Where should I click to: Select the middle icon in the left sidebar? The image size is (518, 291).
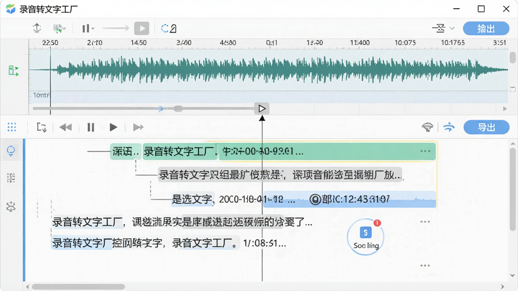click(x=11, y=178)
